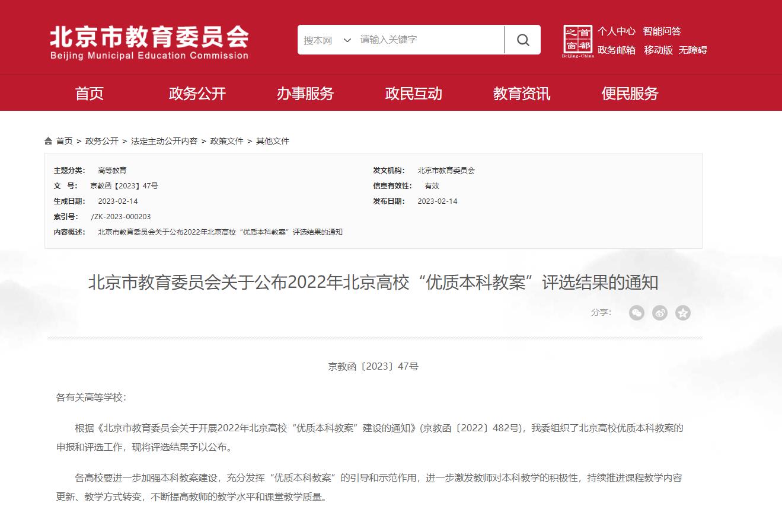This screenshot has height=532, width=782.
Task: Open the 搜本网 search scope dropdown
Action: (x=328, y=40)
